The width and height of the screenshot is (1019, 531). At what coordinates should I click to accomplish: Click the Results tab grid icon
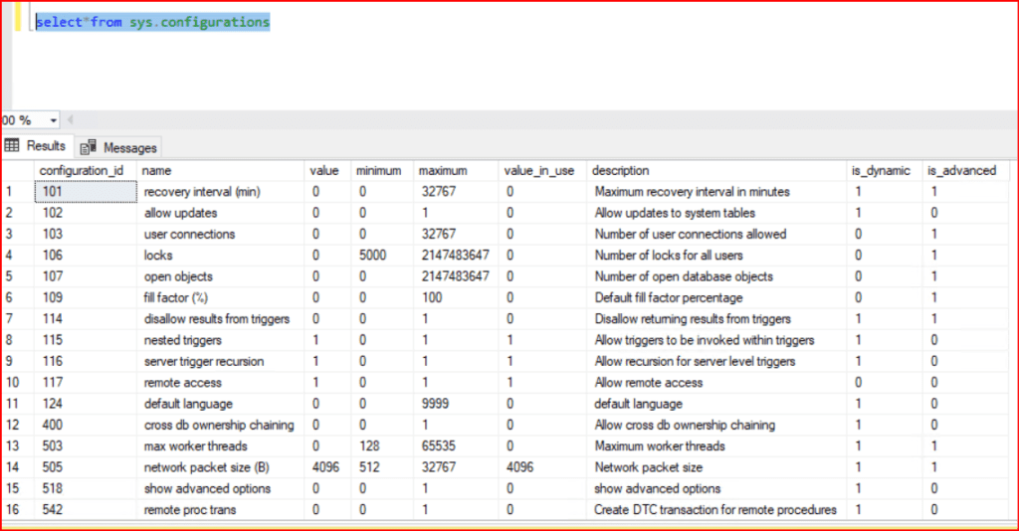click(x=13, y=146)
